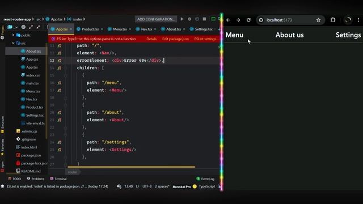The height and width of the screenshot is (204, 363).
Task: Select About.tsx in project tree
Action: [x=31, y=52]
